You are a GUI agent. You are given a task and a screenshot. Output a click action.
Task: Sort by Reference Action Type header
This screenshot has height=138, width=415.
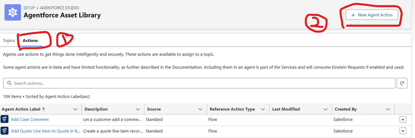232,109
